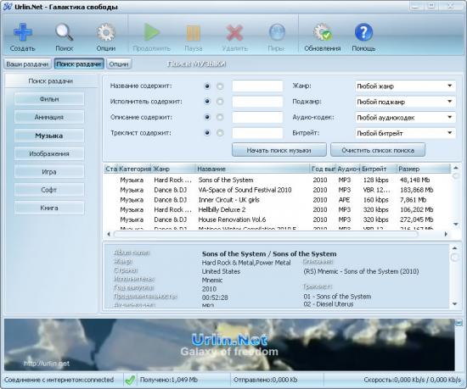Image resolution: width=467 pixels, height=389 pixels.
Task: Open Помощь question mark icon
Action: tap(363, 32)
